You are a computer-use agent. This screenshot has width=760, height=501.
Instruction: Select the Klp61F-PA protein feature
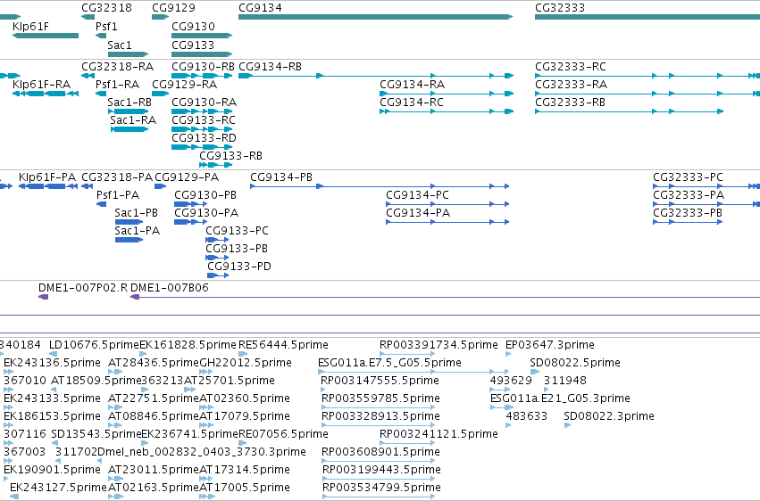(48, 186)
